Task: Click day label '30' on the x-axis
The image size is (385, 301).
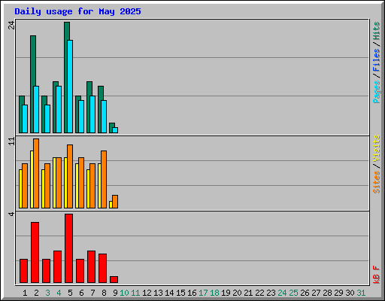Action: 350,293
